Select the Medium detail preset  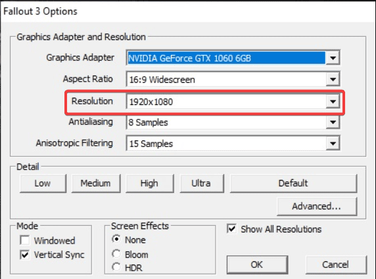pyautogui.click(x=96, y=183)
